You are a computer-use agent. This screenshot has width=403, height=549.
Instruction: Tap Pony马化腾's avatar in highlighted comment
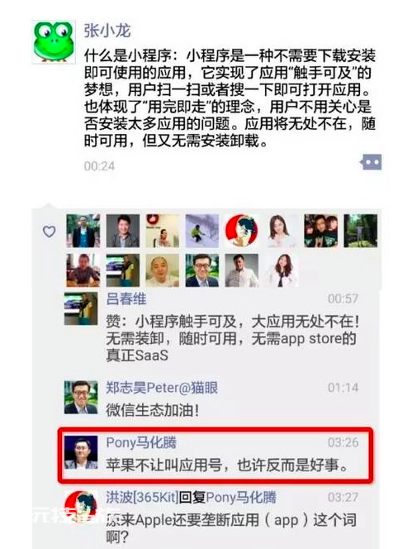81,452
